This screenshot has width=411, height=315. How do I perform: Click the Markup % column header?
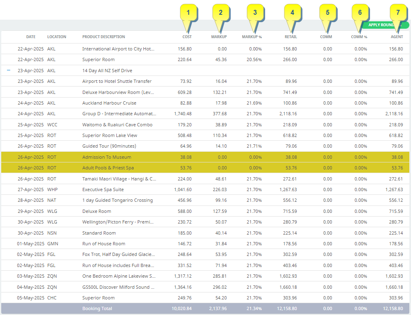(x=252, y=37)
